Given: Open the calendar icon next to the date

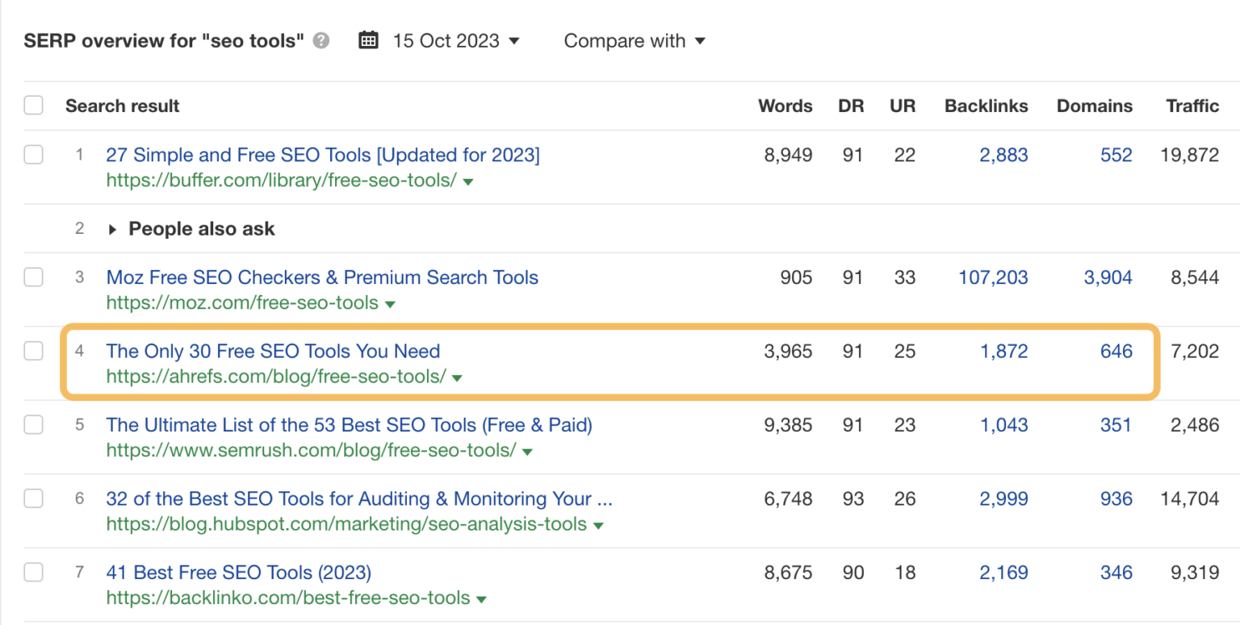Looking at the screenshot, I should pyautogui.click(x=368, y=40).
